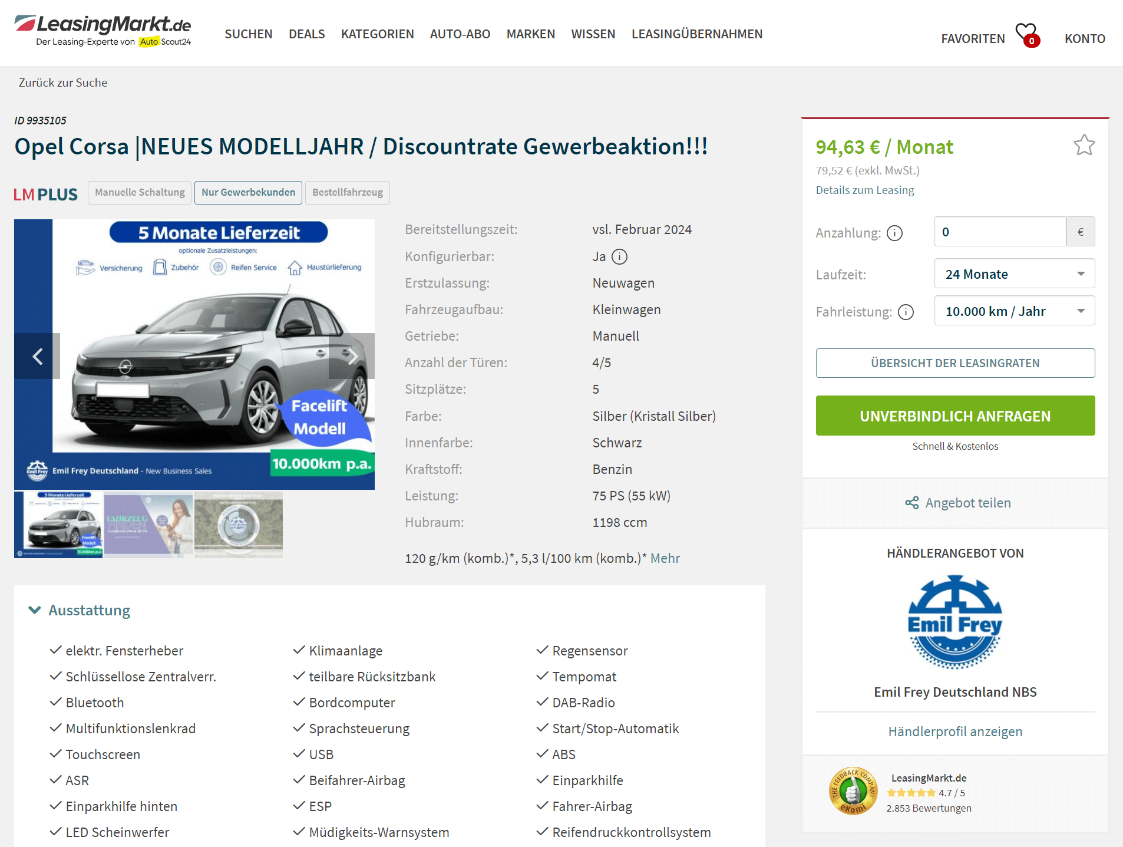Click the Einparkhilfe hinten equipment item
Screen dimensions: 1123x847
pos(121,806)
